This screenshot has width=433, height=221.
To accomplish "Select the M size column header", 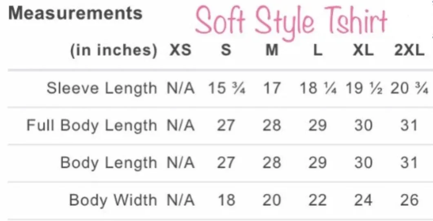I will coord(272,50).
